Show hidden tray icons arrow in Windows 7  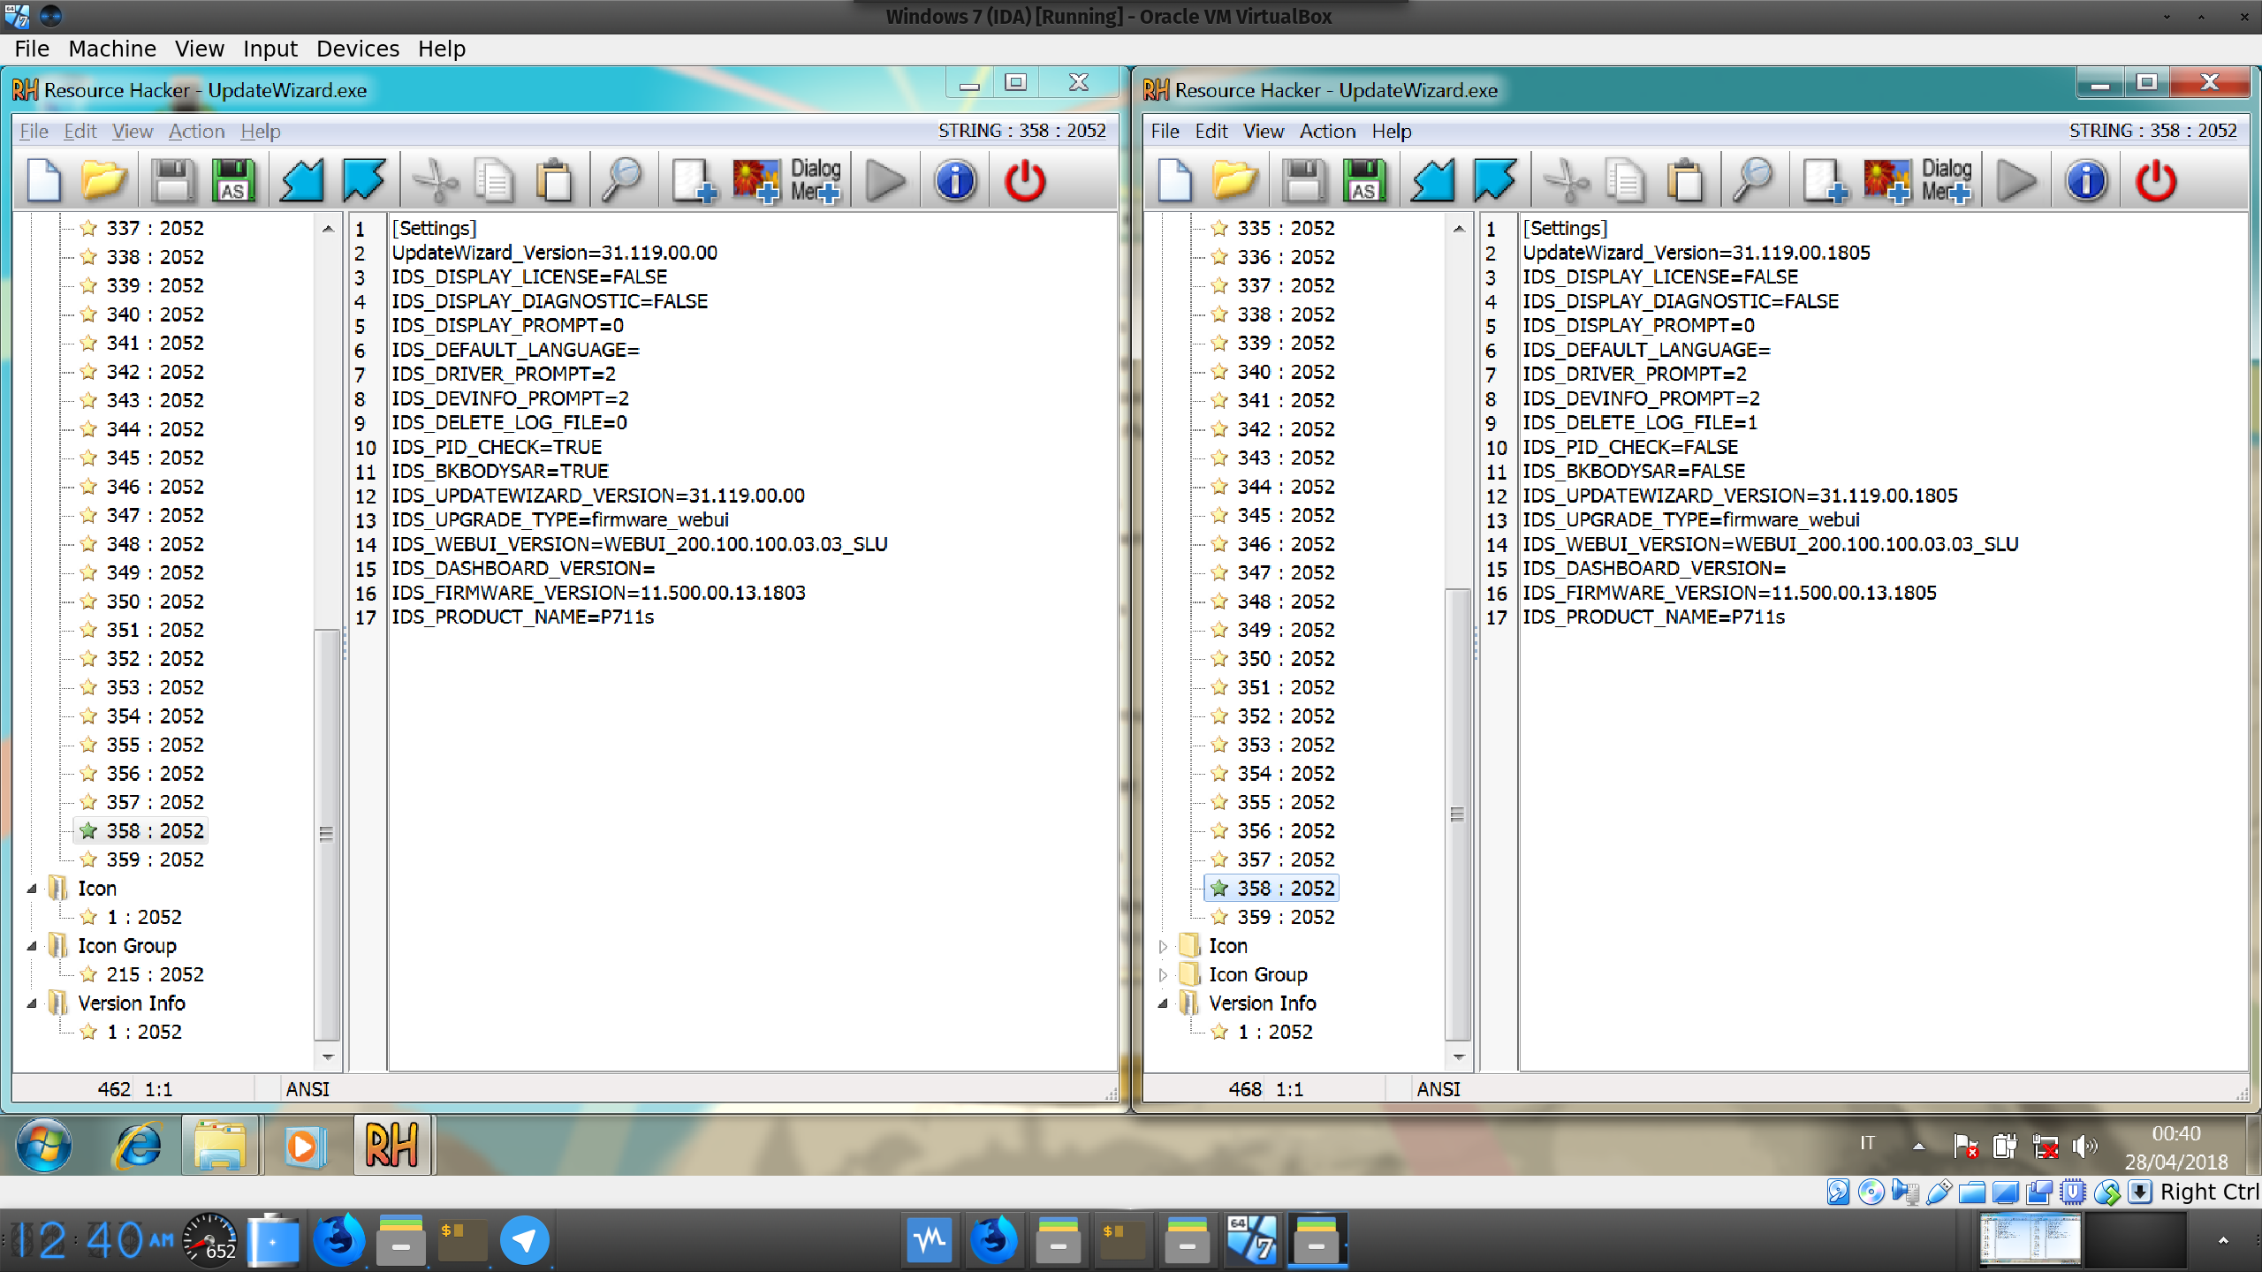coord(1918,1146)
